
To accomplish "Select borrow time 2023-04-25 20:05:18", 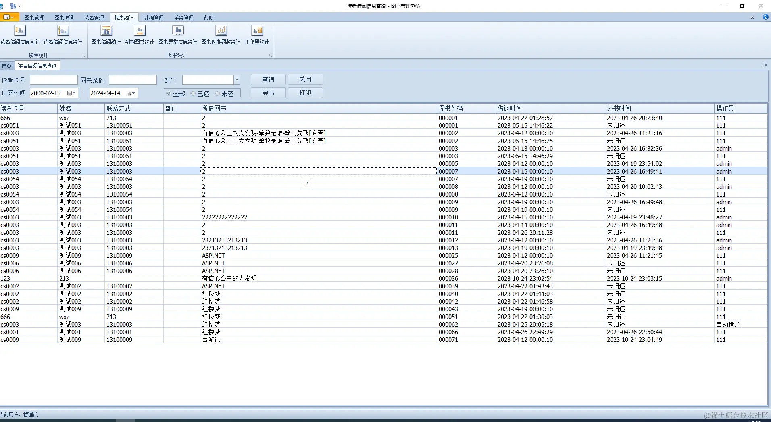I will 550,324.
